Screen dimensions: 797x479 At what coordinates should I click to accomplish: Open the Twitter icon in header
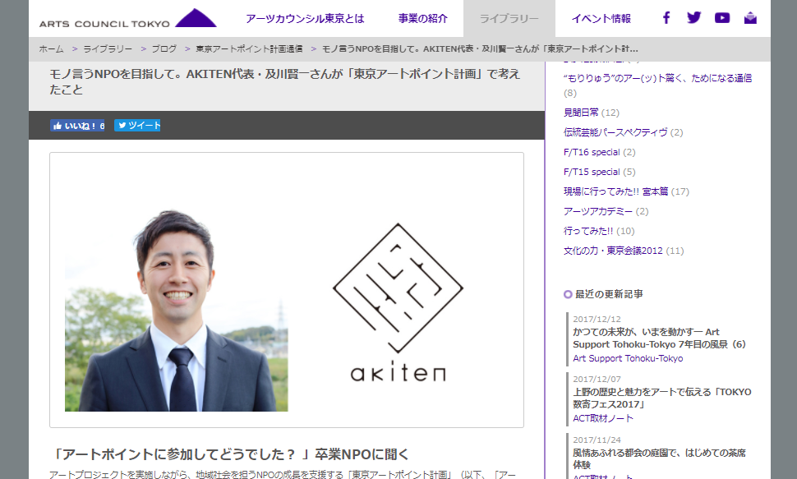(x=693, y=18)
